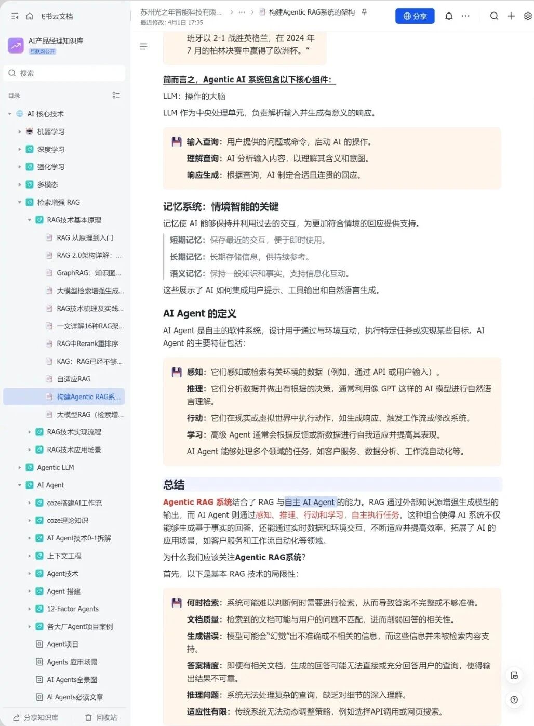This screenshot has height=726, width=534.
Task: Pin the document title icon
Action: 364,12
